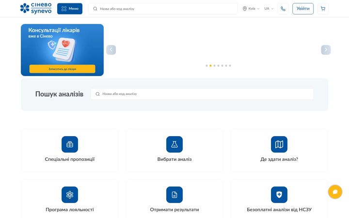This screenshot has width=349, height=218.
Task: Click the flask icon for Вибрати аналіз
Action: tap(174, 144)
